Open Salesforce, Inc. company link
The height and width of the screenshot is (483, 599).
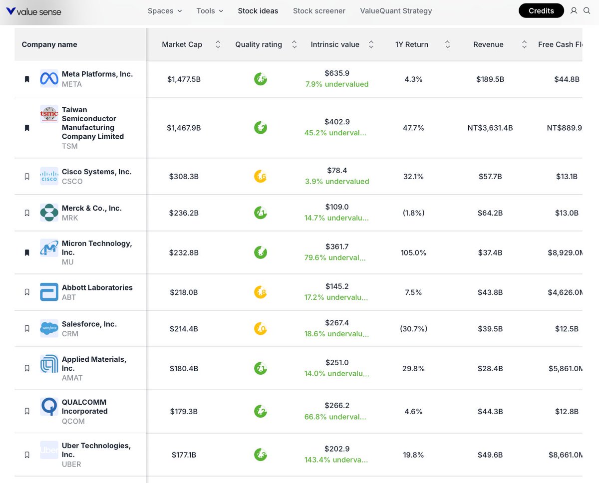89,324
